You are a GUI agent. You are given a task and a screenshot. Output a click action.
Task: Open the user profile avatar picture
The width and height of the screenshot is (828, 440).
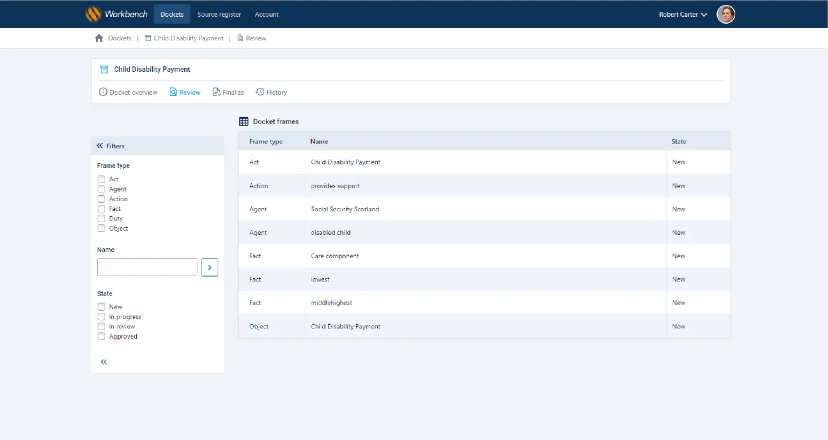coord(726,14)
